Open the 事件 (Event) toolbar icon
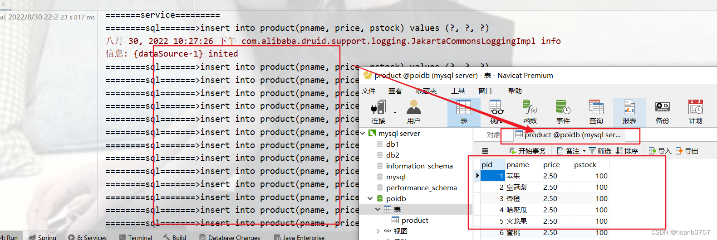The height and width of the screenshot is (240, 717). point(563,112)
